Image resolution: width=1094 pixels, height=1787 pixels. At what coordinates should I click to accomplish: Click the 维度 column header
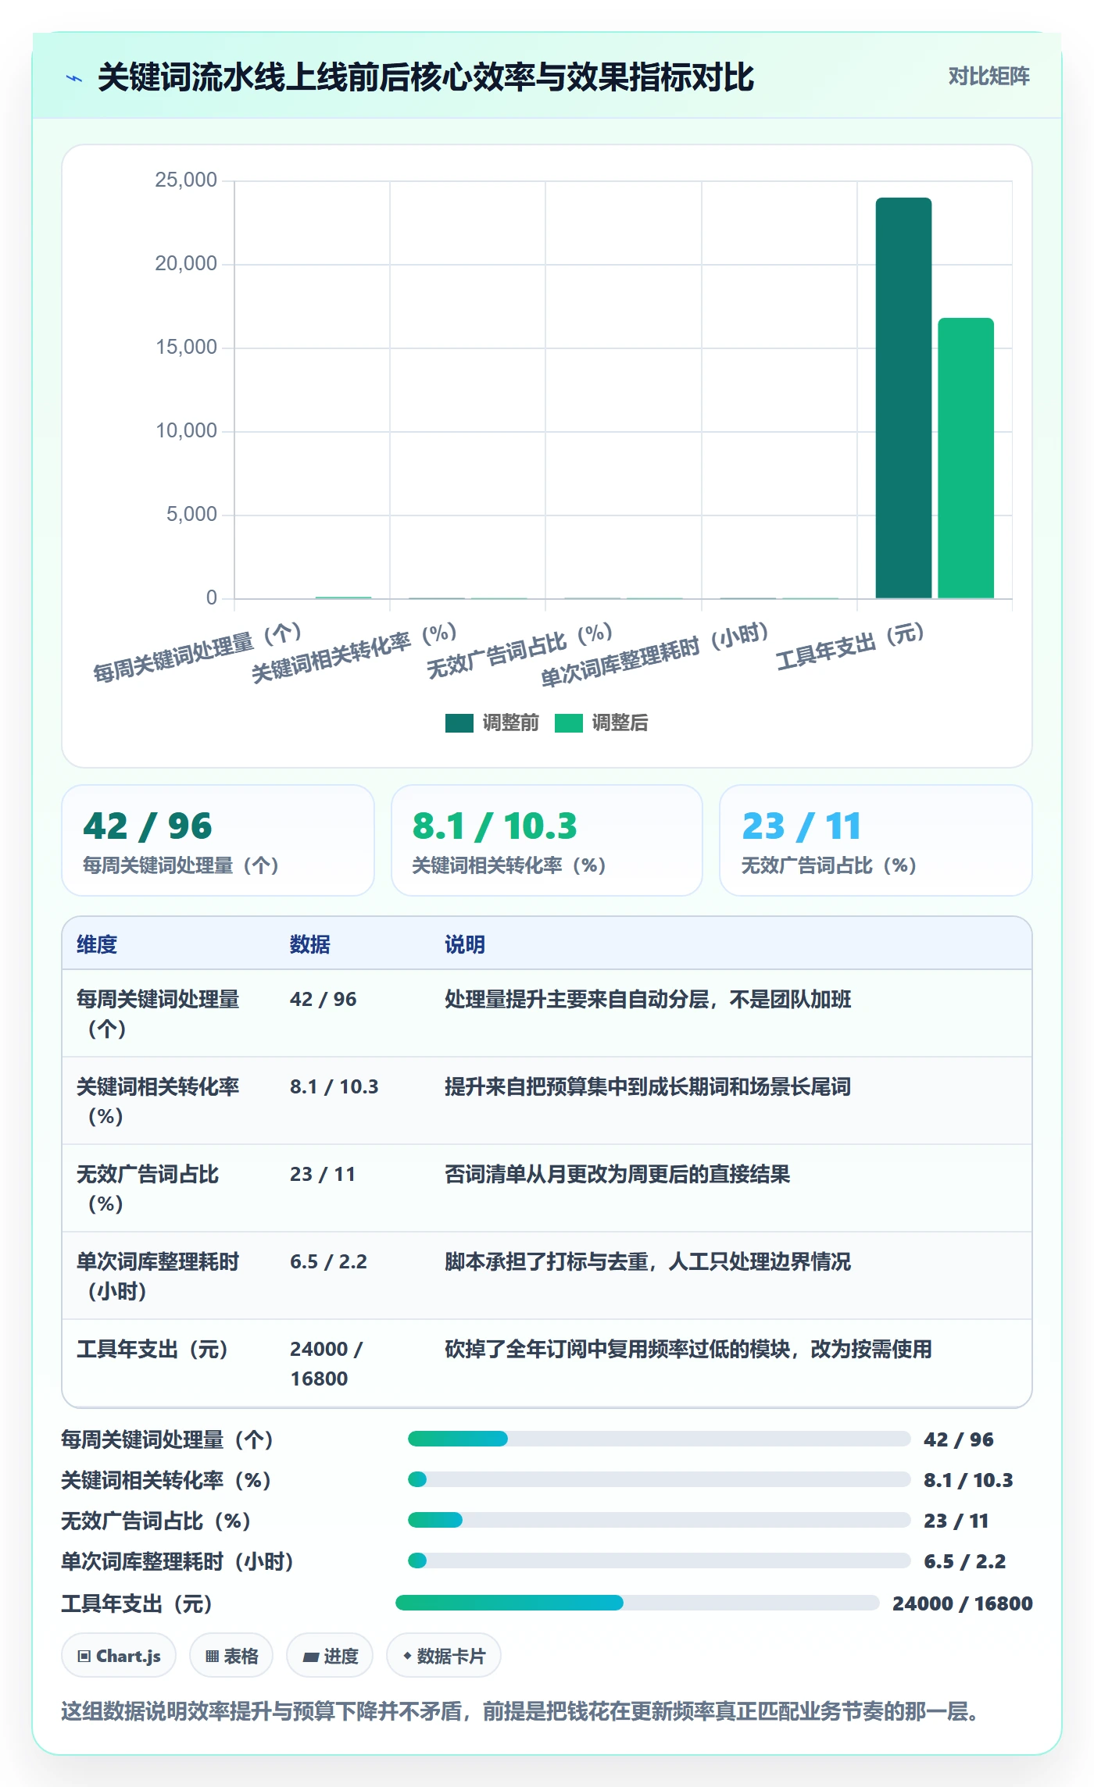97,944
